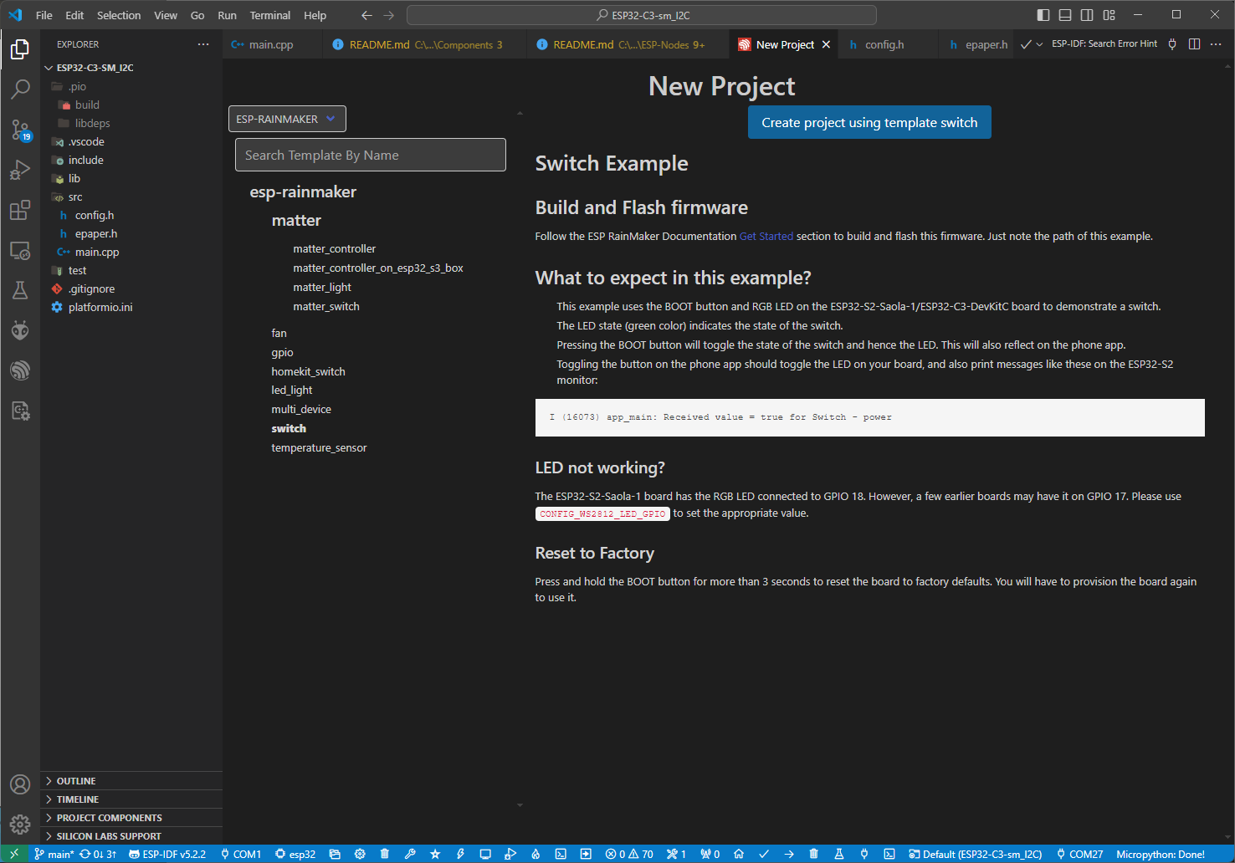Click the PlatformIO Test flask icon in the status bar
1235x863 pixels.
tap(839, 854)
